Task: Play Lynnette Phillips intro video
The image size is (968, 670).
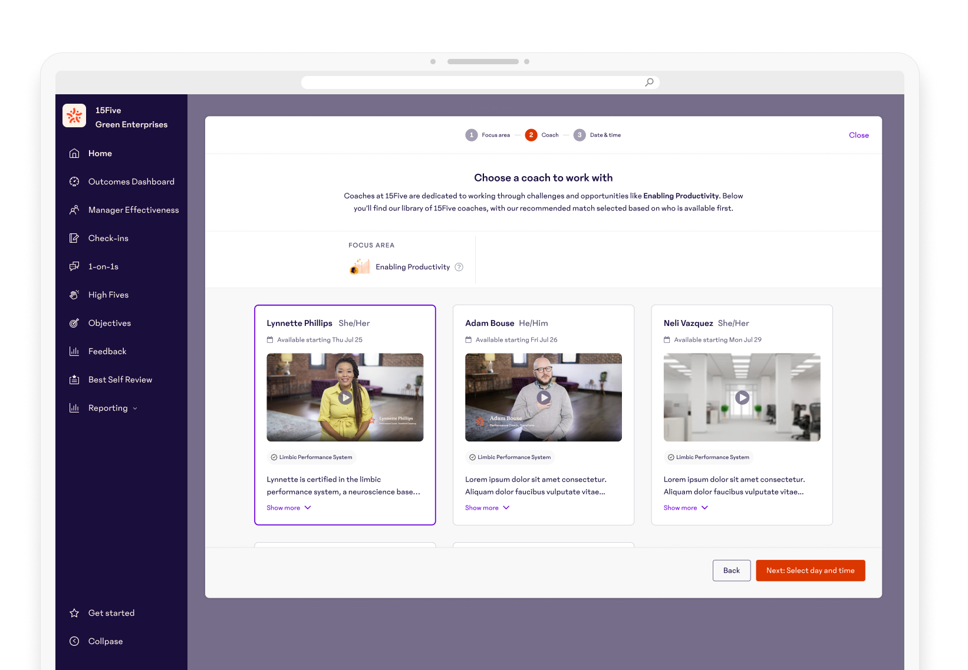Action: pyautogui.click(x=345, y=398)
